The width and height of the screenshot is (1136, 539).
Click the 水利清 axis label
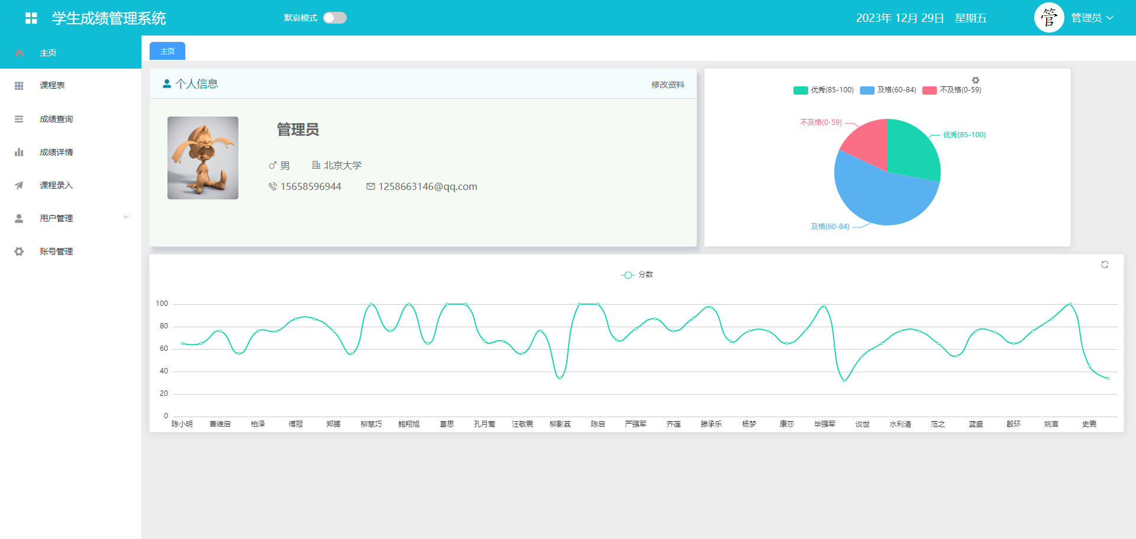900,424
